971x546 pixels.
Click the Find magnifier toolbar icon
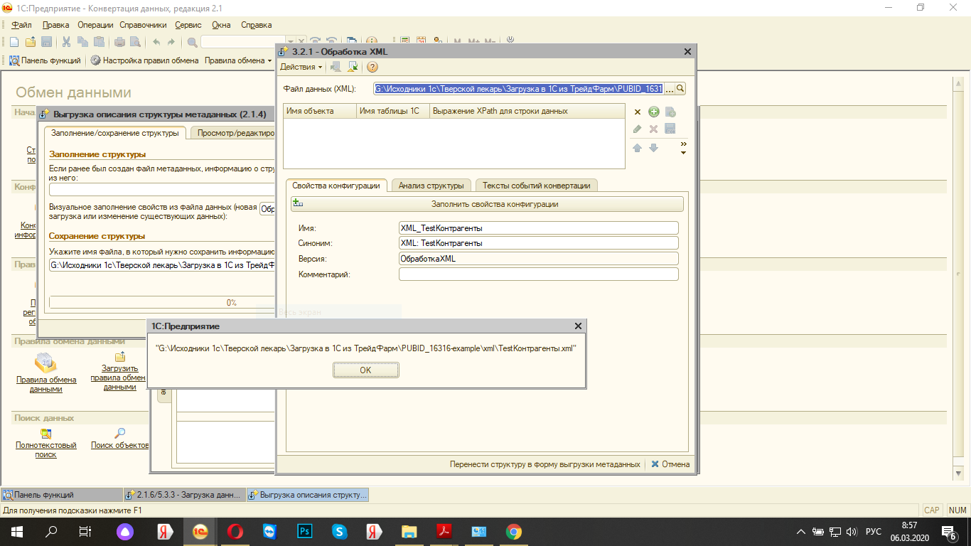click(x=193, y=42)
